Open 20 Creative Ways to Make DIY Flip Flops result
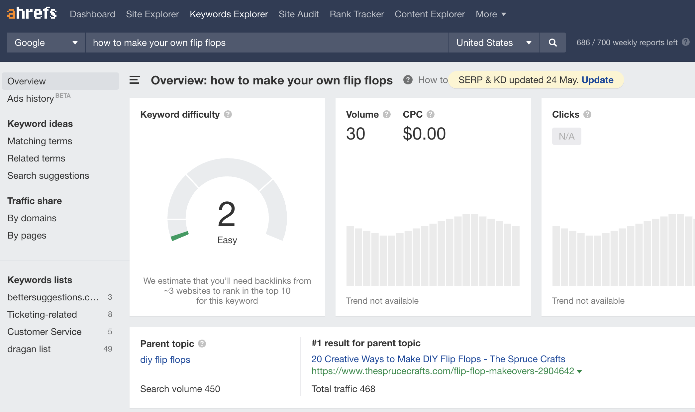 [438, 359]
